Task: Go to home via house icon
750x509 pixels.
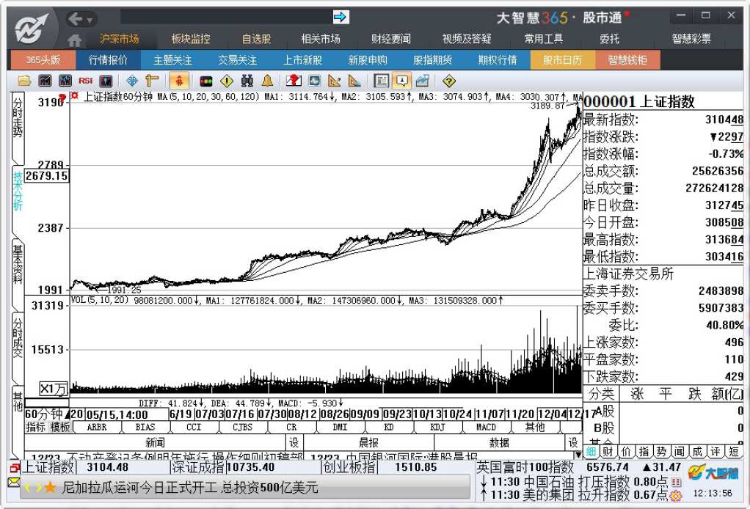Action: click(x=75, y=40)
